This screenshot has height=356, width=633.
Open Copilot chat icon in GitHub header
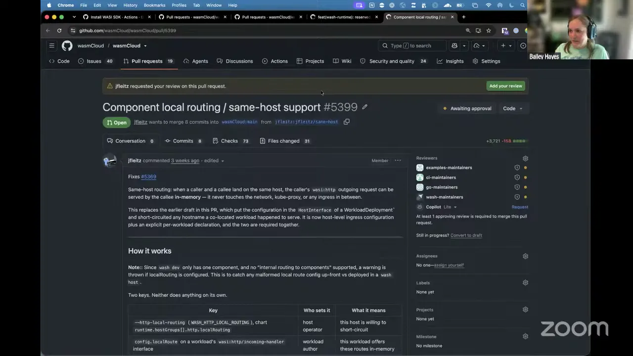(x=454, y=46)
